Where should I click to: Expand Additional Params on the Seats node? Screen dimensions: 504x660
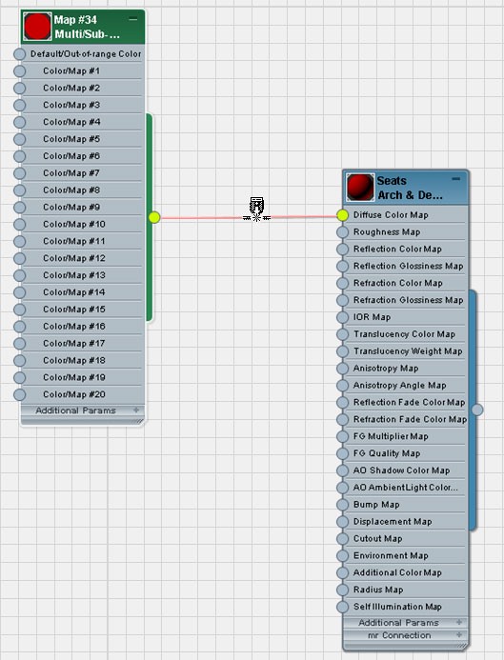pyautogui.click(x=459, y=622)
